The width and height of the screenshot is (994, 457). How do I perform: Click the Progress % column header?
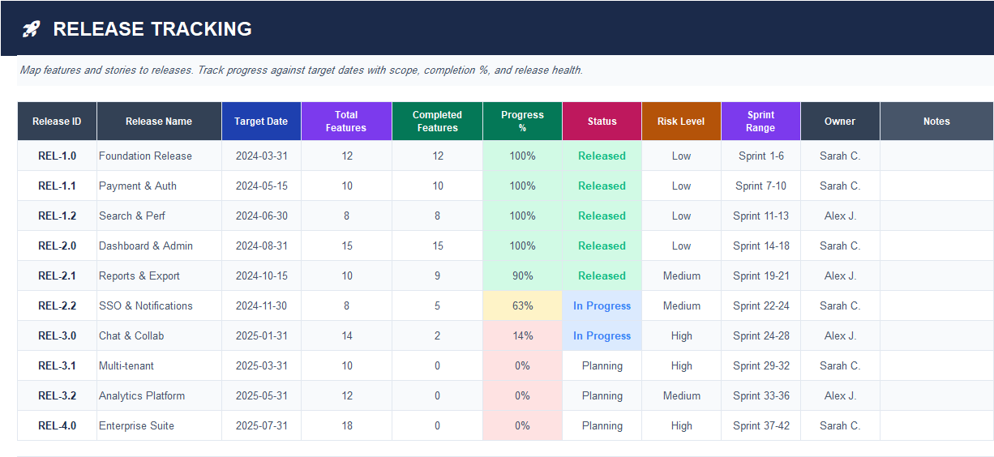point(522,122)
